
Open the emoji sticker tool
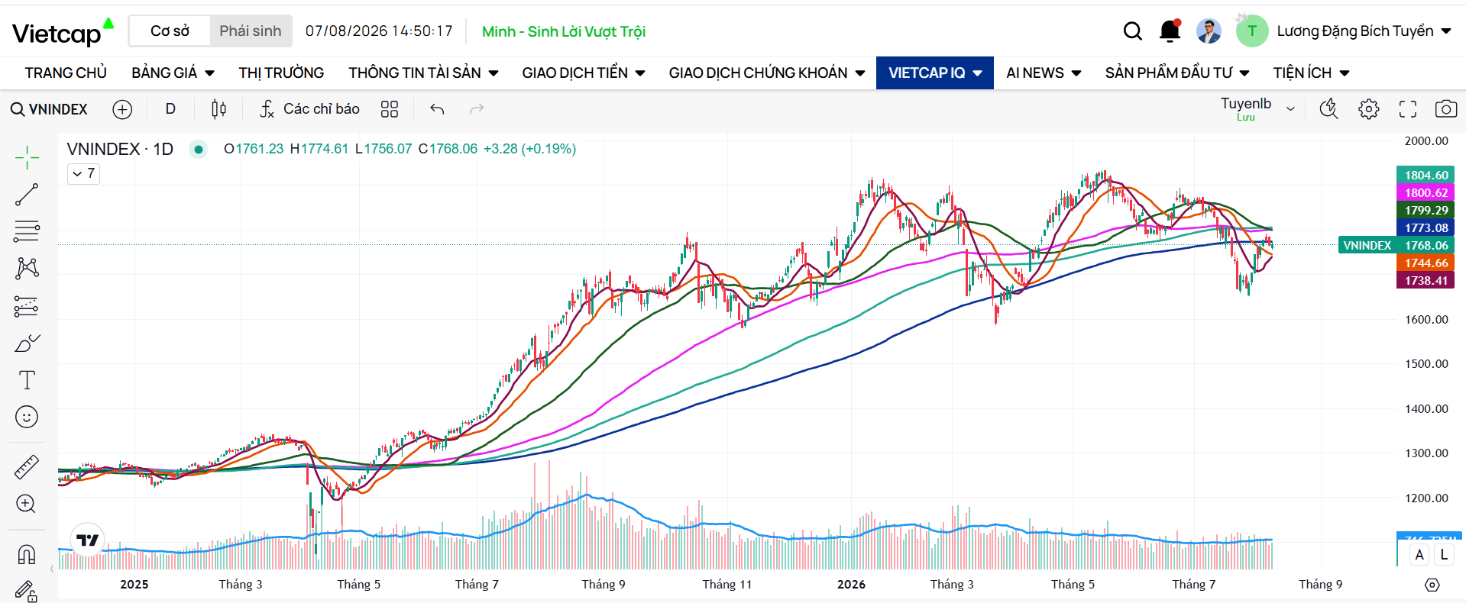[x=27, y=417]
